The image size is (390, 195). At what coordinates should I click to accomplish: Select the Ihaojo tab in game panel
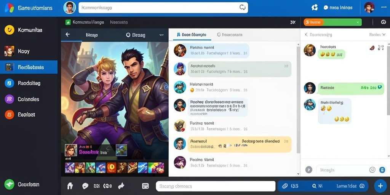point(92,35)
